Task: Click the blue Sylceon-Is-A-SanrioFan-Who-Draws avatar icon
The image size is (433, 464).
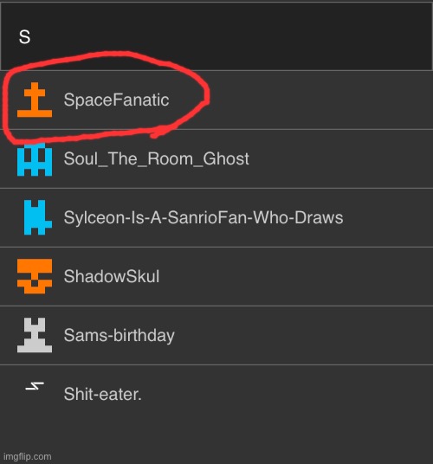Action: pos(38,217)
